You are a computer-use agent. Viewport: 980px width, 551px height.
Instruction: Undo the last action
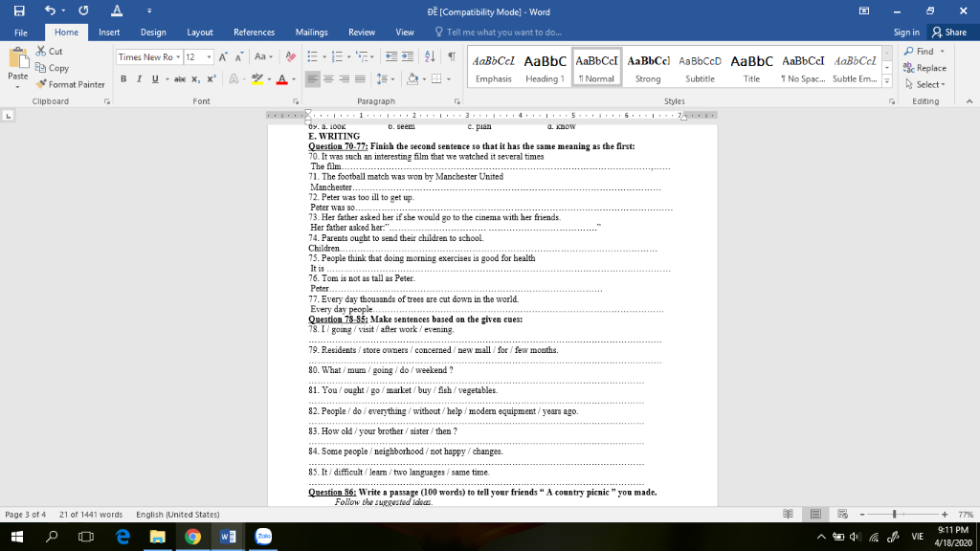pos(50,11)
